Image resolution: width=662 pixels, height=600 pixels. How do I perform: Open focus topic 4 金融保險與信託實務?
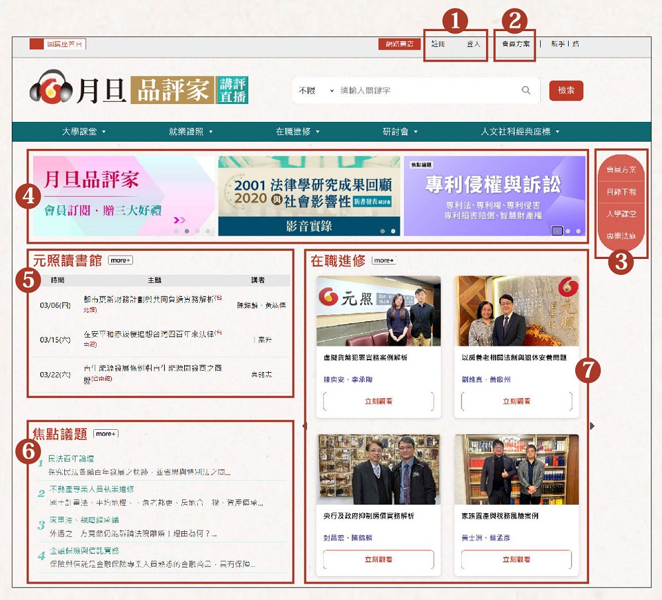pyautogui.click(x=84, y=550)
